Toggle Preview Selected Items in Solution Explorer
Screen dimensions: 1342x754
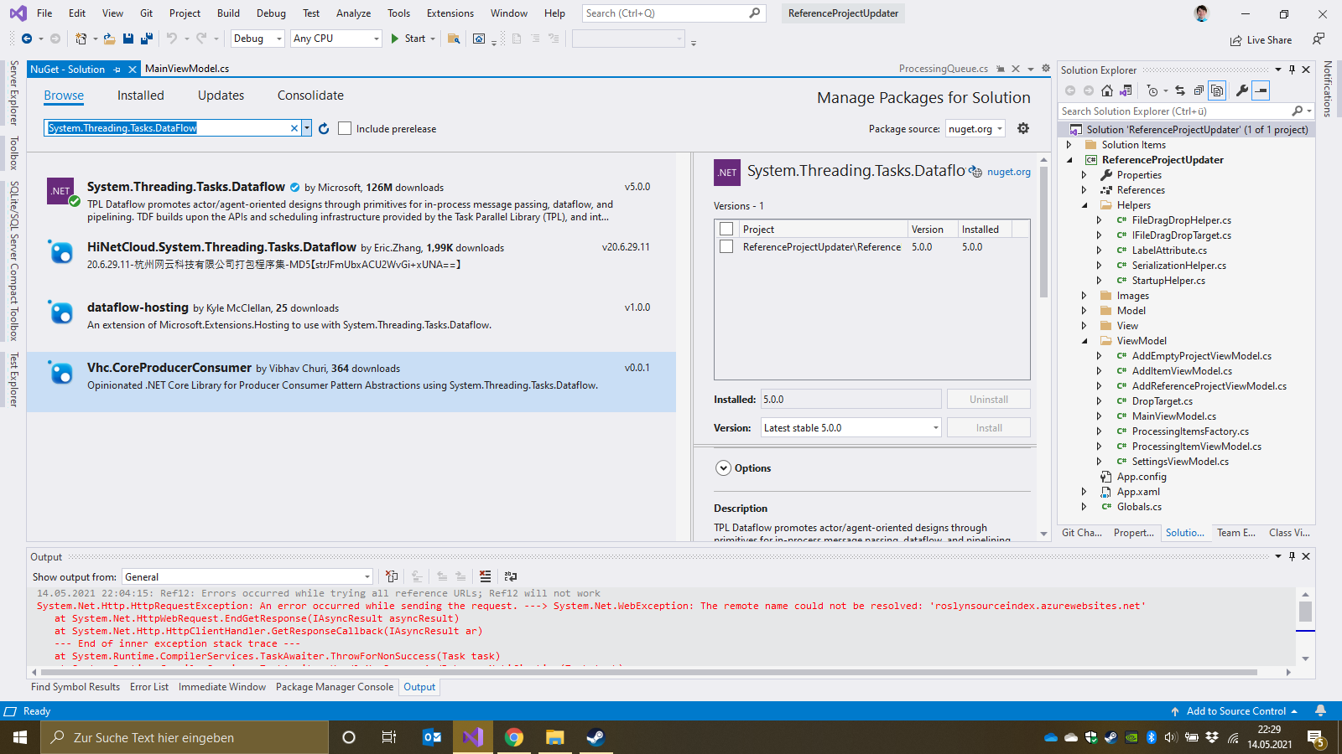click(x=1261, y=90)
